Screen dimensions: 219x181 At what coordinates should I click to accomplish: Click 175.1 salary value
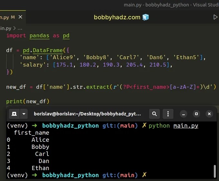click(65, 65)
